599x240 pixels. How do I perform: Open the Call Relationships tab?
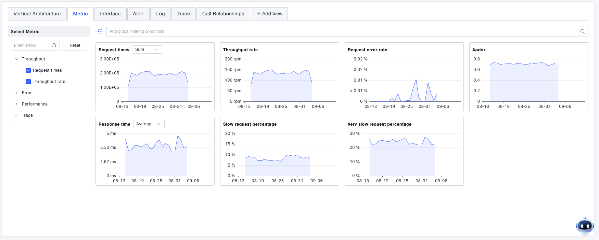(x=223, y=14)
